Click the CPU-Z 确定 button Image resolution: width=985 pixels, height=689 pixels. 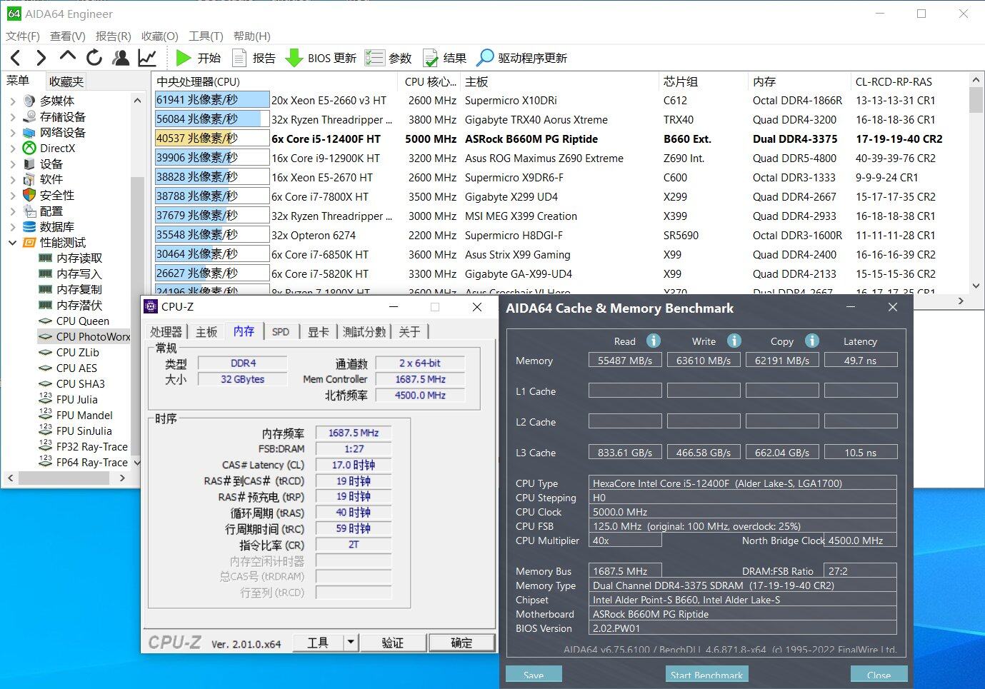tap(461, 643)
